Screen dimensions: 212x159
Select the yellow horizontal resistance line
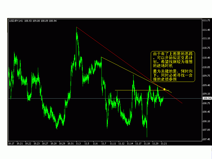pyautogui.click(x=132, y=90)
